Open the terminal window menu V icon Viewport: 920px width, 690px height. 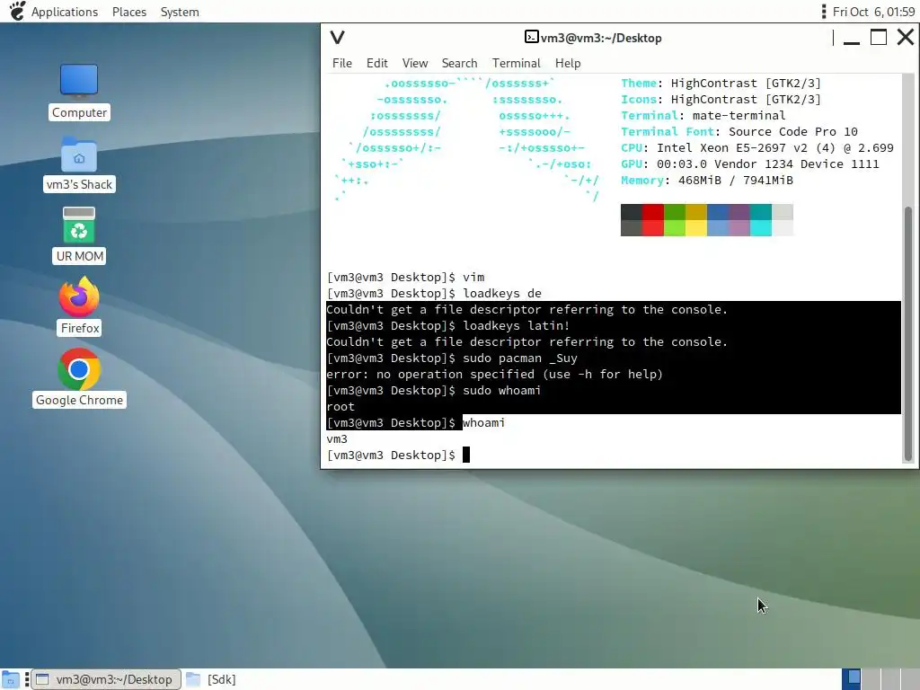coord(338,38)
